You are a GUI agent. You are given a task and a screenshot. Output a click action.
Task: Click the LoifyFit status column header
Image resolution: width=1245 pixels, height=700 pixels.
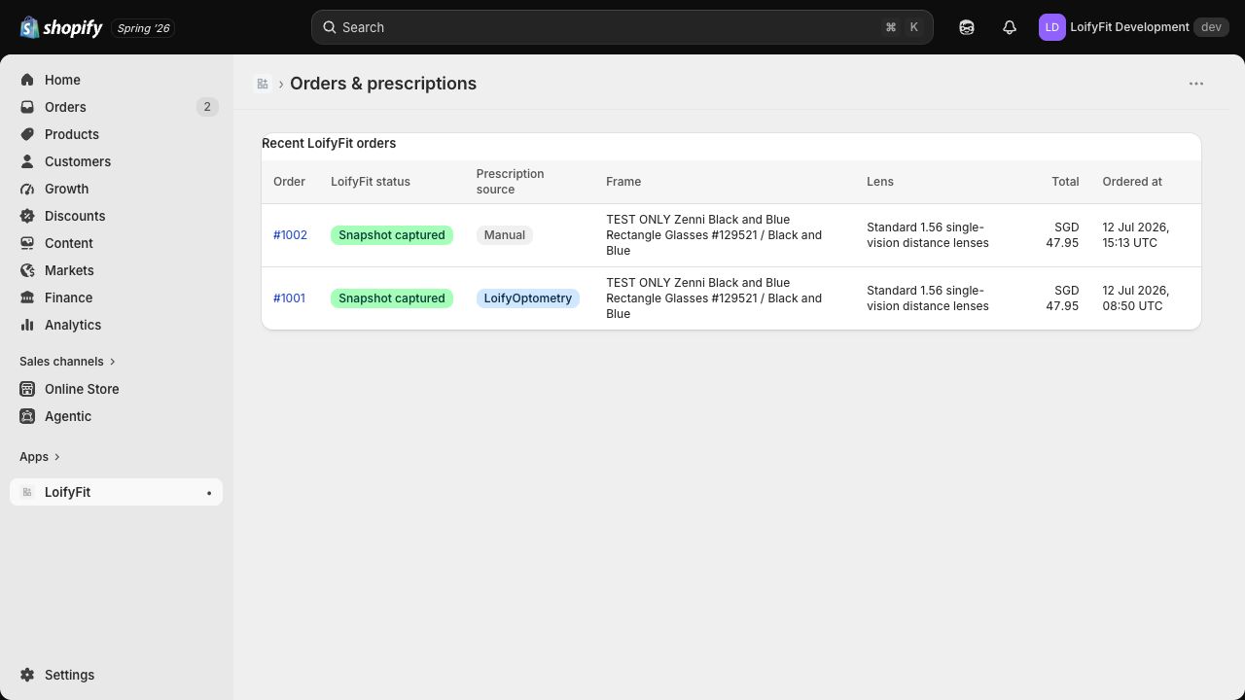pos(371,182)
